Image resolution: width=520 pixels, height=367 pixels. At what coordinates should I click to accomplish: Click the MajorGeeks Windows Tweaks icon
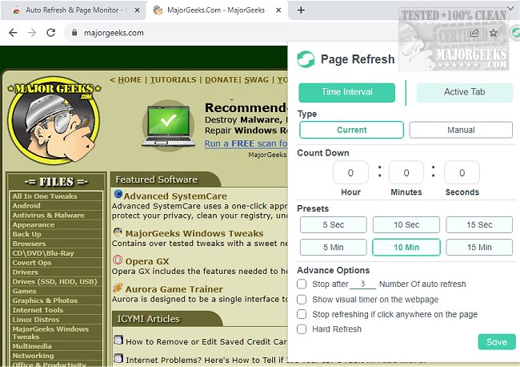tap(118, 232)
